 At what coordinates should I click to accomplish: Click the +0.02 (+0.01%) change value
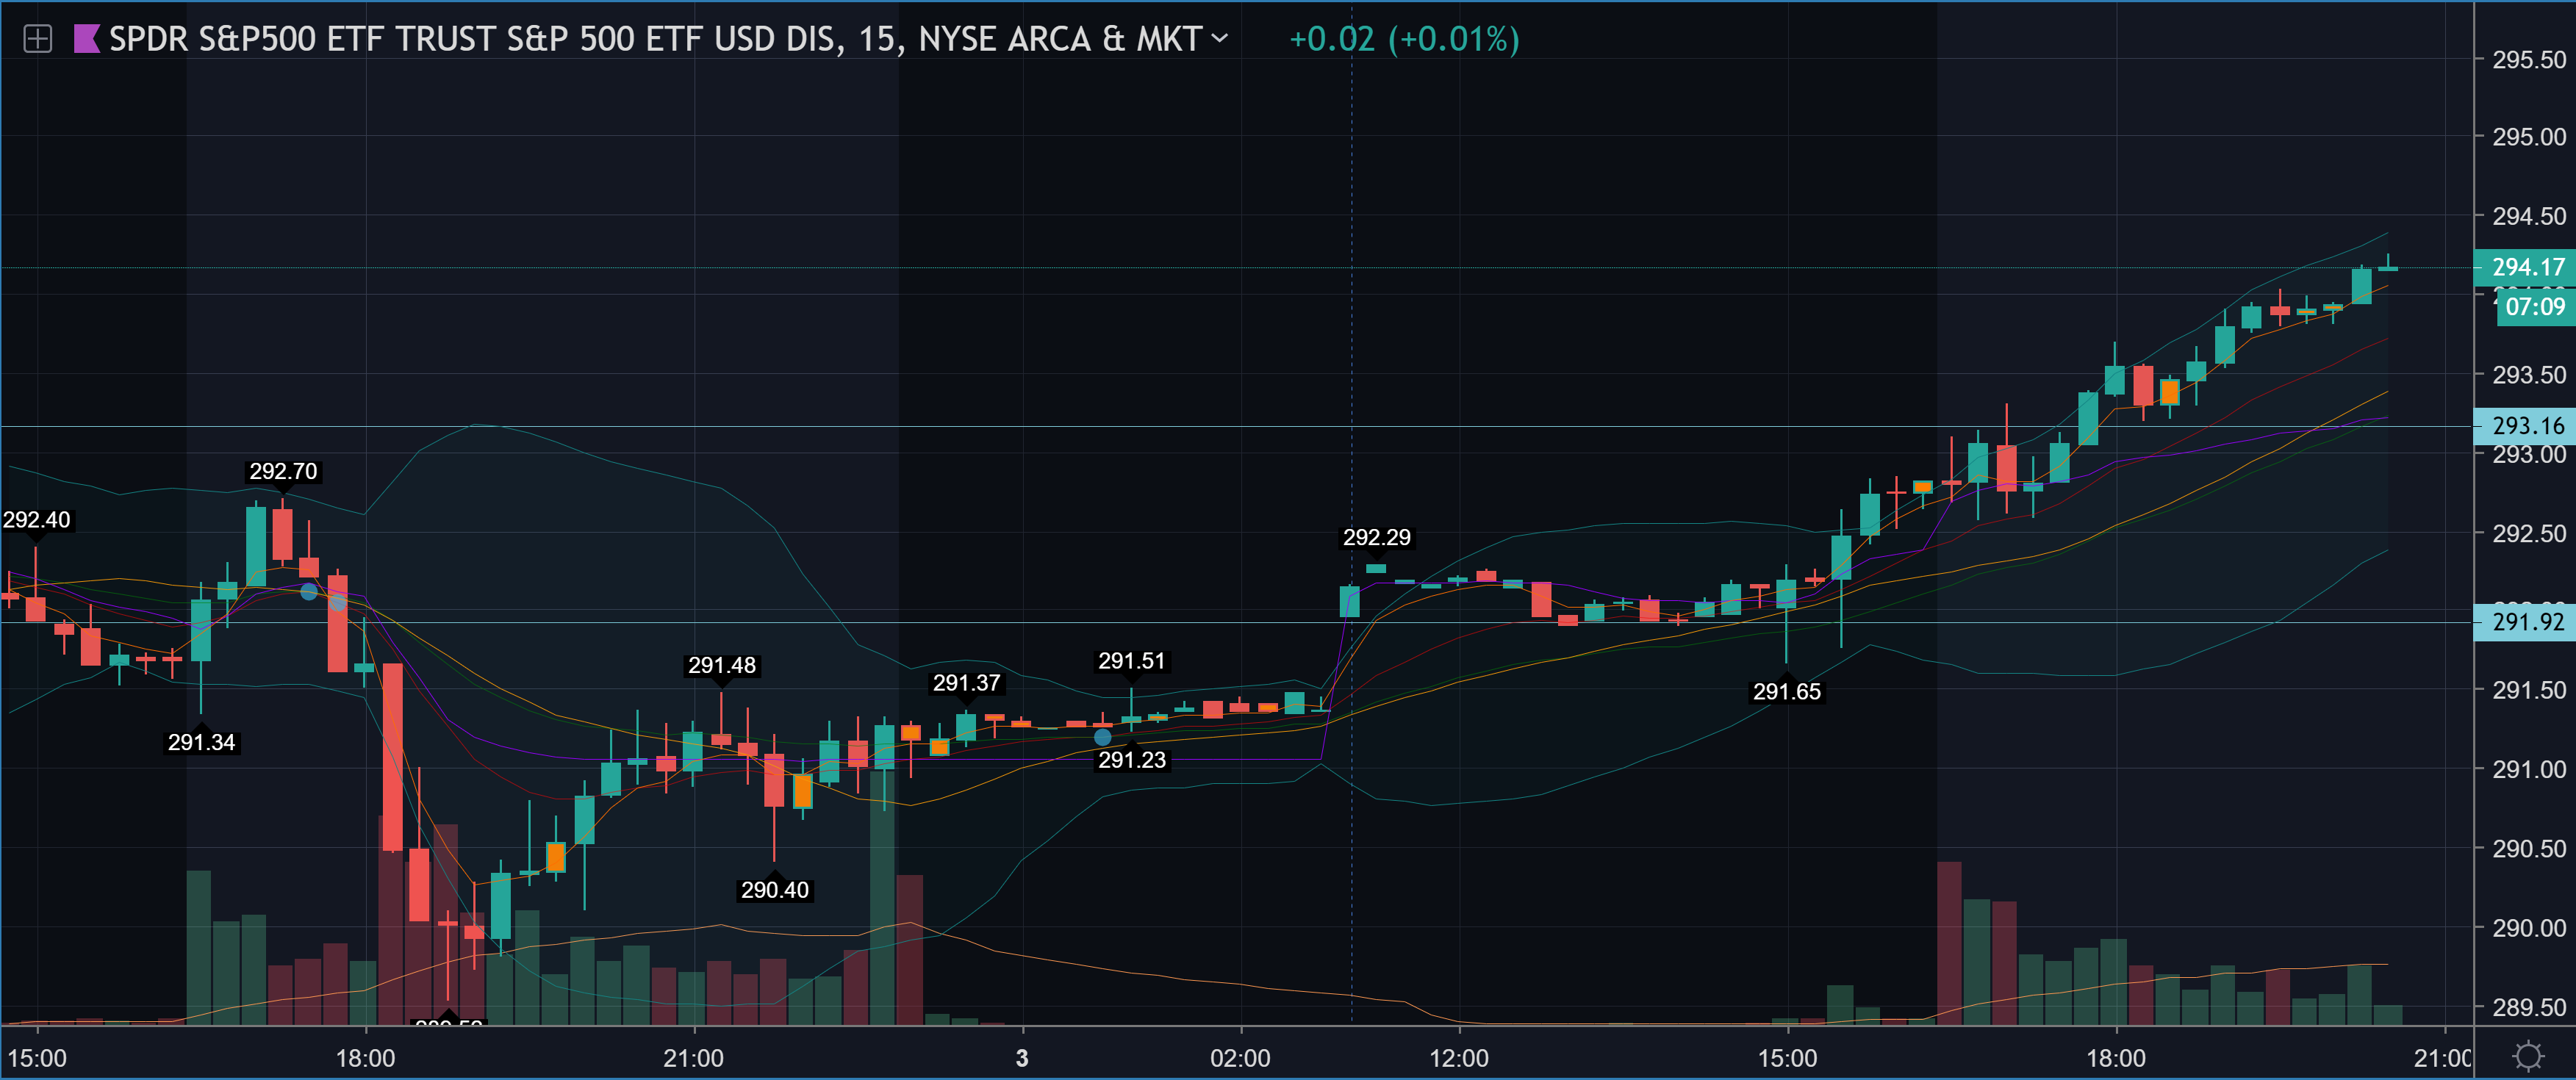click(x=1404, y=39)
